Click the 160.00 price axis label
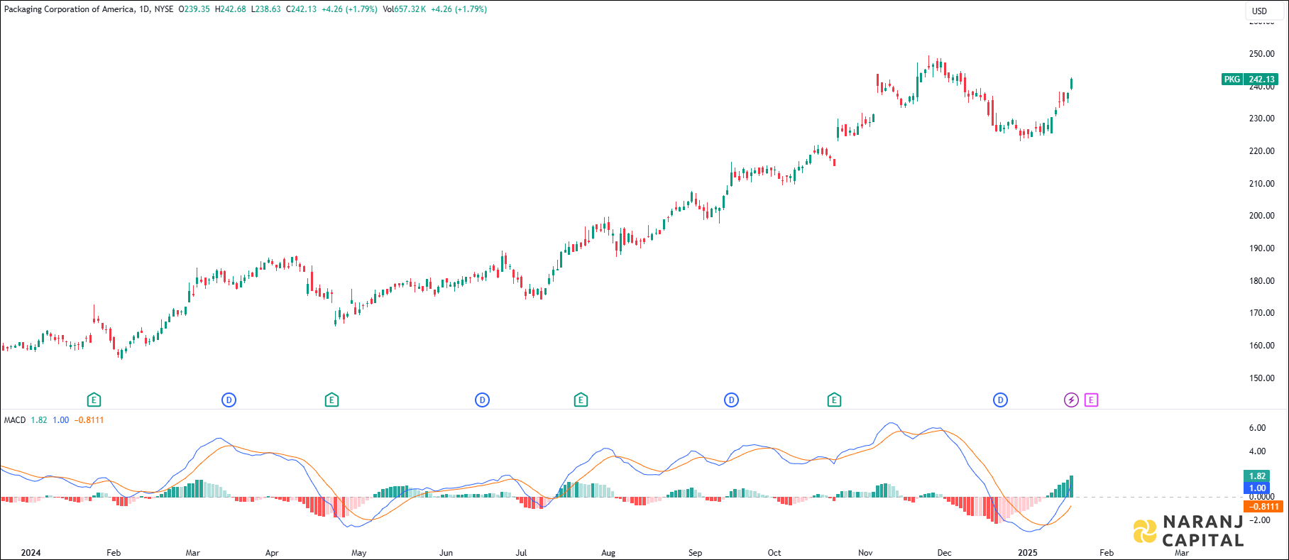 pyautogui.click(x=1261, y=346)
